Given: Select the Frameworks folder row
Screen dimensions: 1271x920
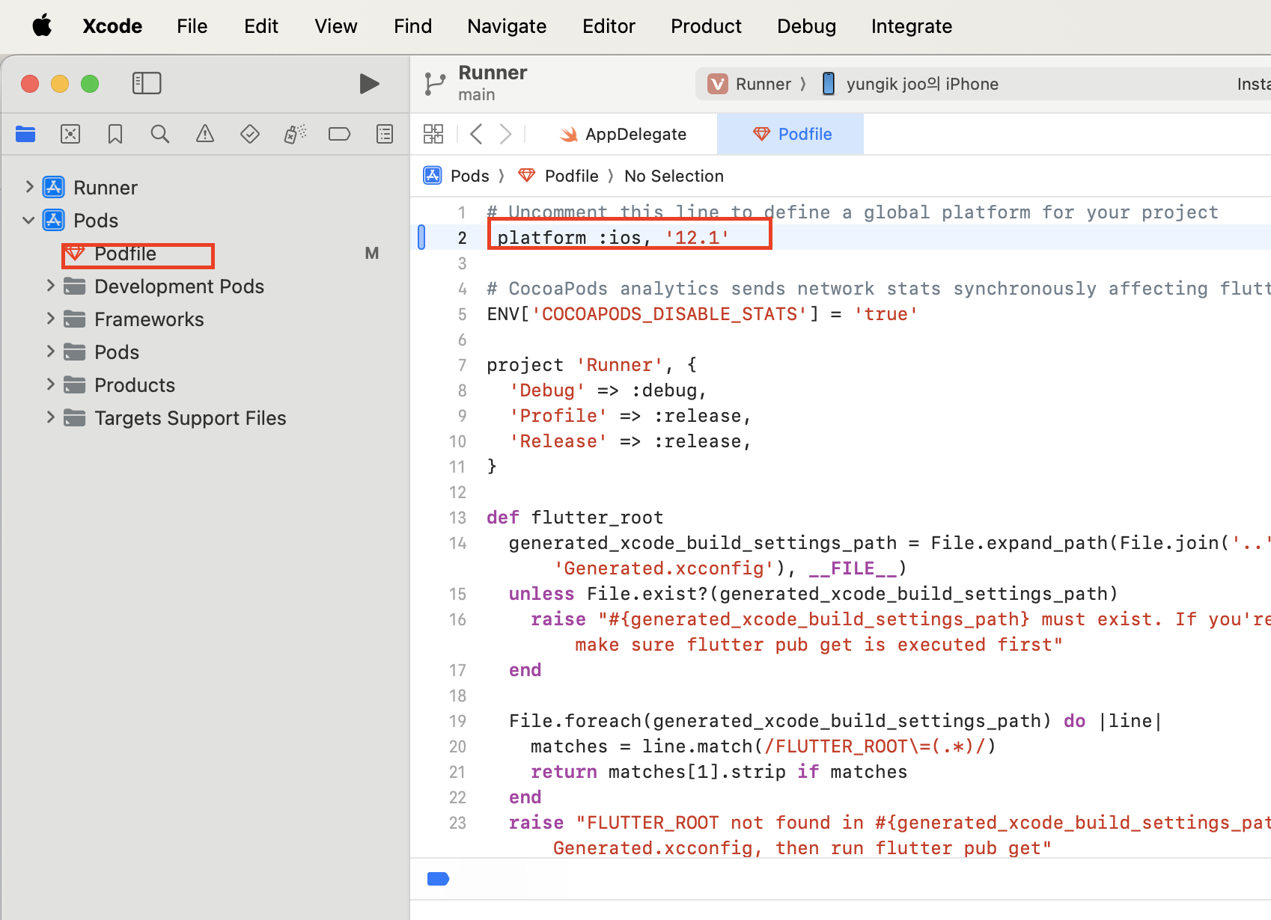Looking at the screenshot, I should point(205,319).
